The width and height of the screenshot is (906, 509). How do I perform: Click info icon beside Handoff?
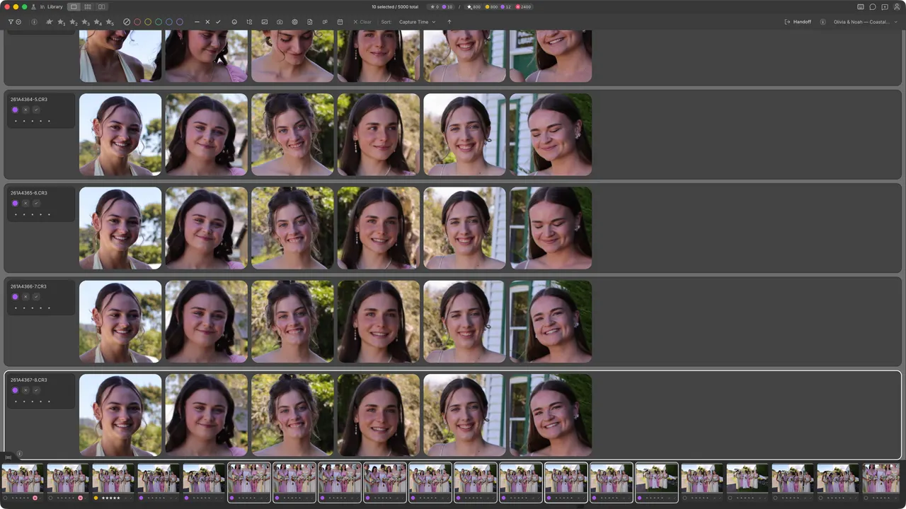tap(822, 22)
